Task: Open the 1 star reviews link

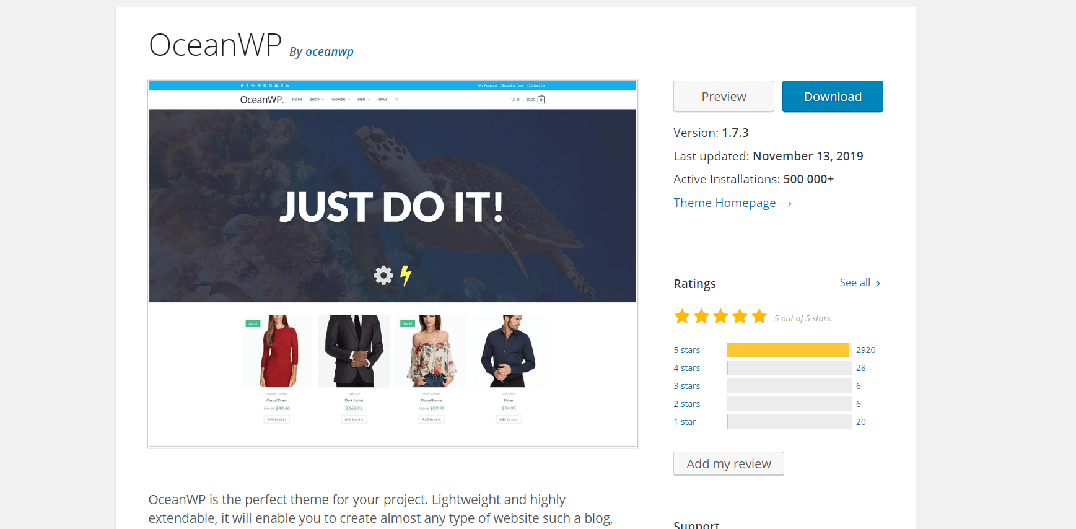Action: click(685, 422)
